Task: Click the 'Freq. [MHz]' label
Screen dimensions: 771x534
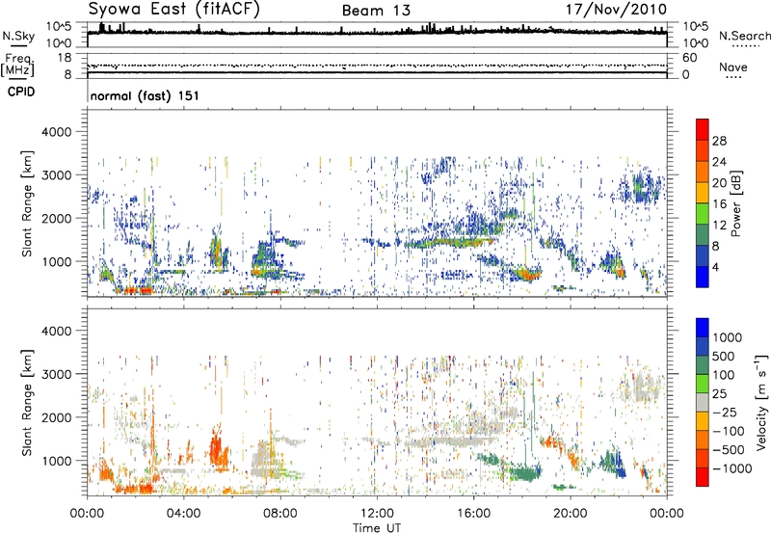Action: [17, 65]
